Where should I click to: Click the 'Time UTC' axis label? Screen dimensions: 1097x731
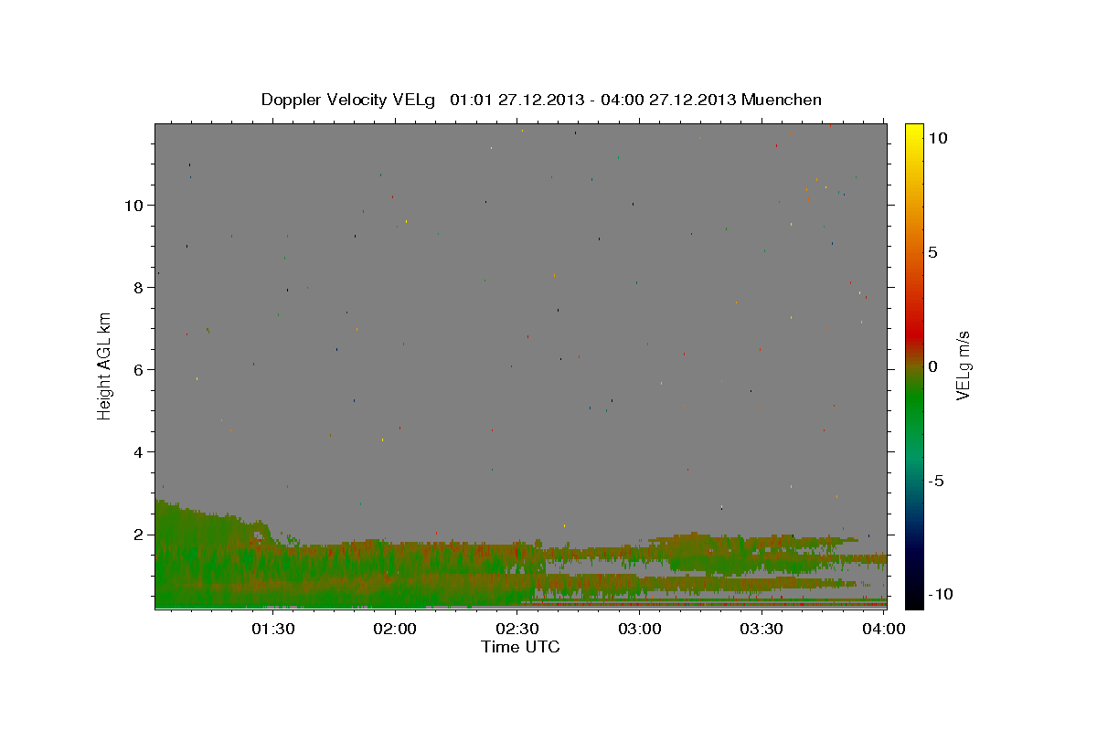point(520,647)
